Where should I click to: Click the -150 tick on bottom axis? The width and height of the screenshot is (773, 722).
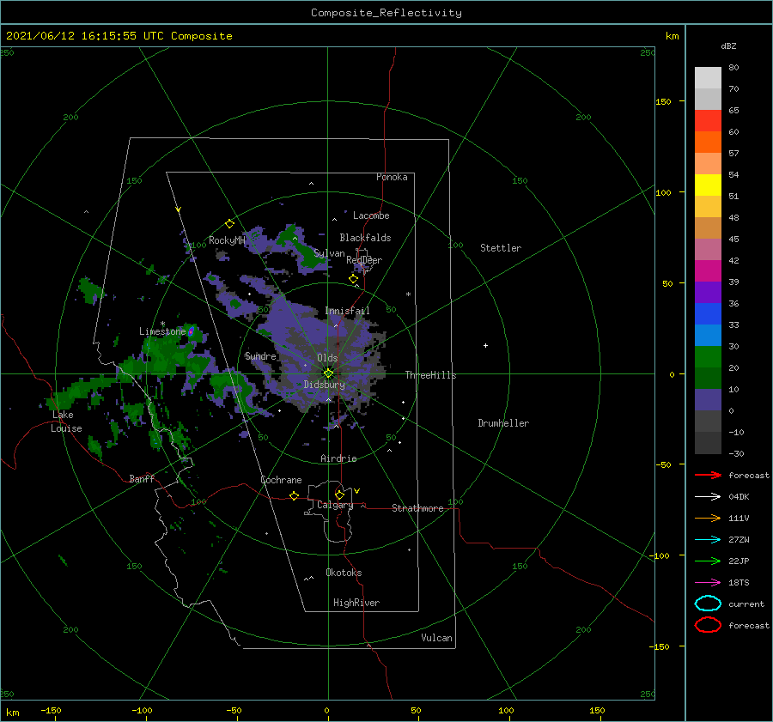coord(51,710)
